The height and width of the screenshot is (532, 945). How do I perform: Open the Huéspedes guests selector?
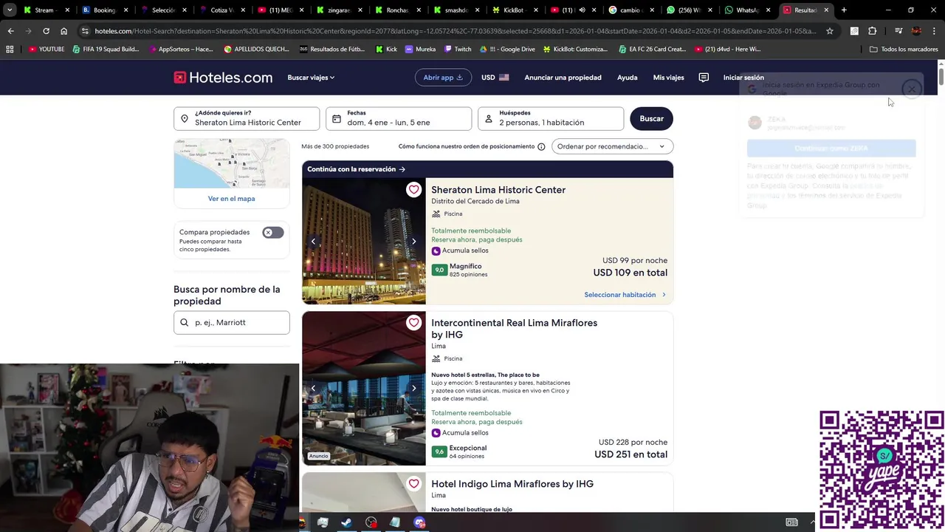pos(551,118)
